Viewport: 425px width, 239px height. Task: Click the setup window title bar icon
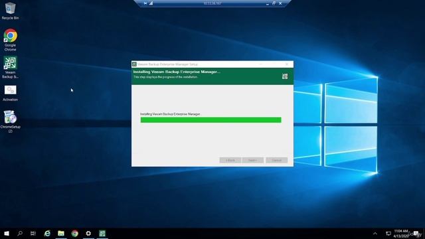click(134, 64)
